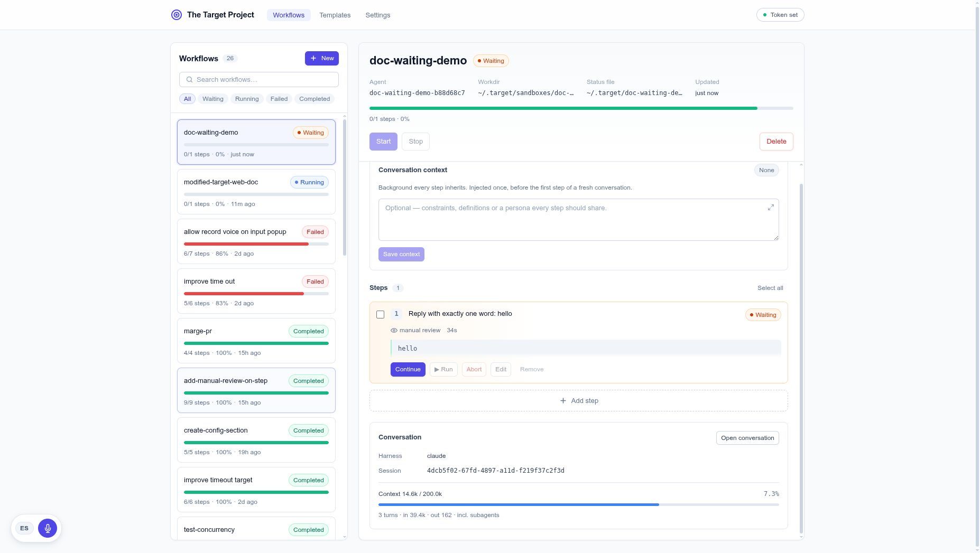Filter workflows by Completed status
The height and width of the screenshot is (553, 980).
pyautogui.click(x=315, y=99)
